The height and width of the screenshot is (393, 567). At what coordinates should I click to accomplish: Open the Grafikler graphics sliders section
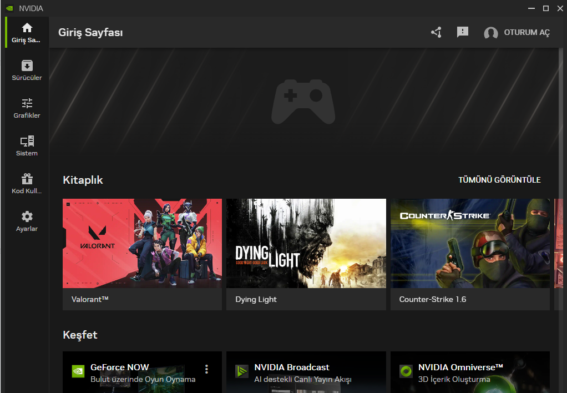coord(27,108)
